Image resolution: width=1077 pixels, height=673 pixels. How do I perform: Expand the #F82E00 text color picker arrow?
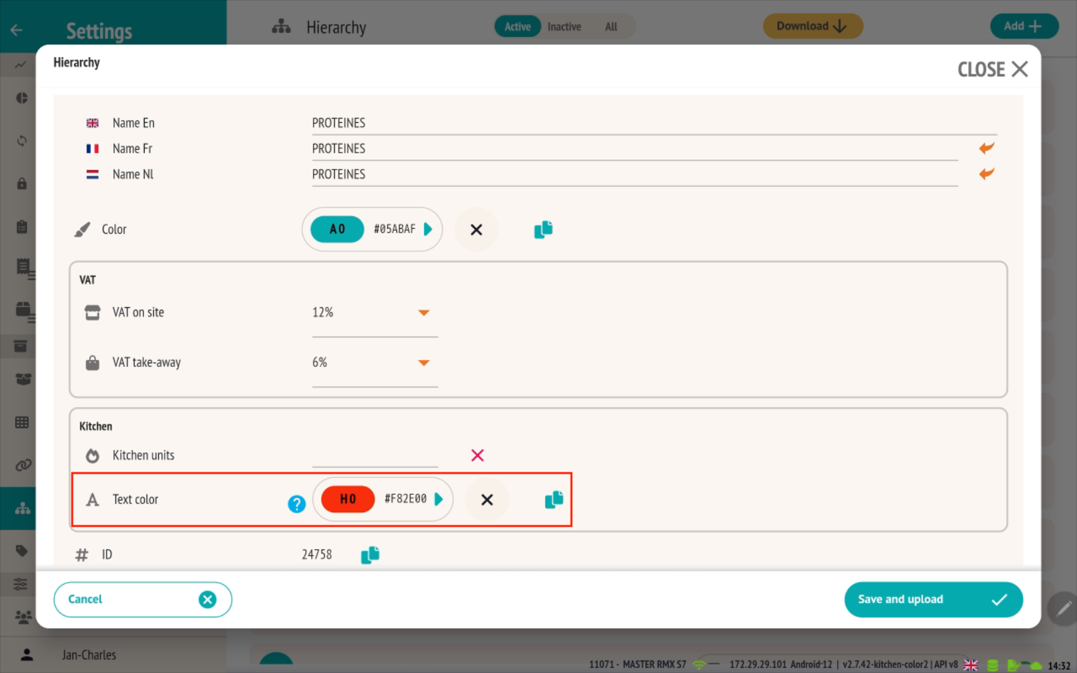point(439,499)
